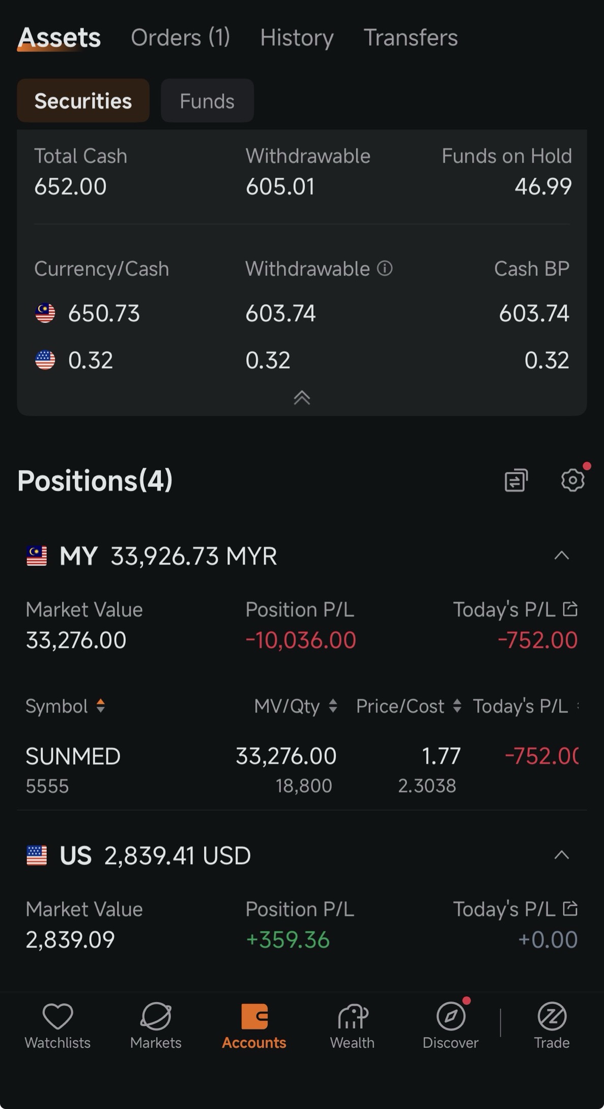Share Today's P/L for MY market

tap(570, 609)
